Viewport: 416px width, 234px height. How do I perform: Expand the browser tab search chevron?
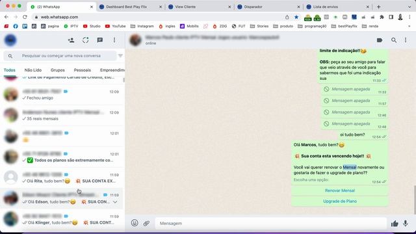409,7
